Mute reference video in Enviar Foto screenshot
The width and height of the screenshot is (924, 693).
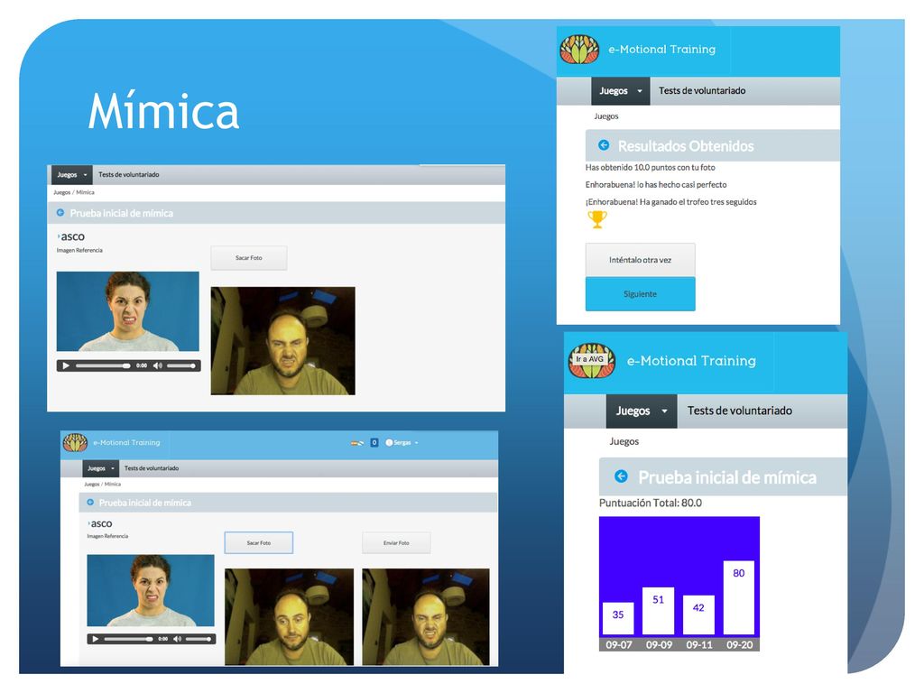[178, 639]
